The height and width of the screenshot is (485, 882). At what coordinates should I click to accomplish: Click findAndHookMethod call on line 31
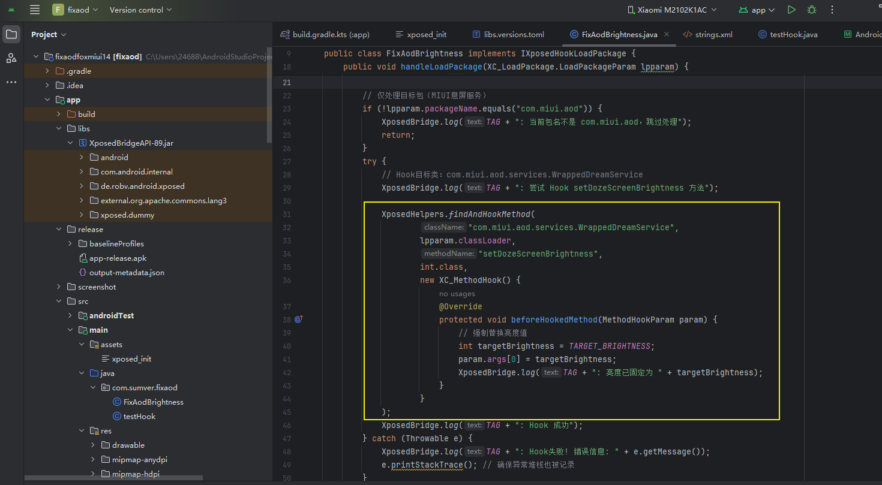pos(489,214)
